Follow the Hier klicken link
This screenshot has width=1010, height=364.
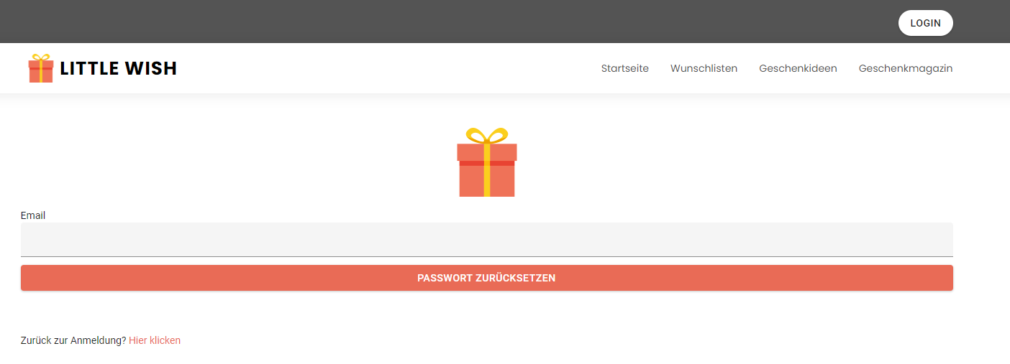tap(155, 340)
